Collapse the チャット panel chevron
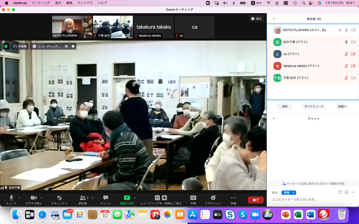359x224 pixels. (x=274, y=118)
